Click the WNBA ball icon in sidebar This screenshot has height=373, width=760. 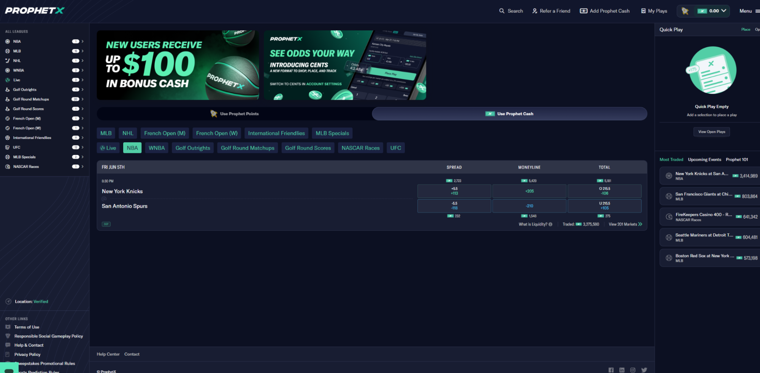click(x=8, y=70)
